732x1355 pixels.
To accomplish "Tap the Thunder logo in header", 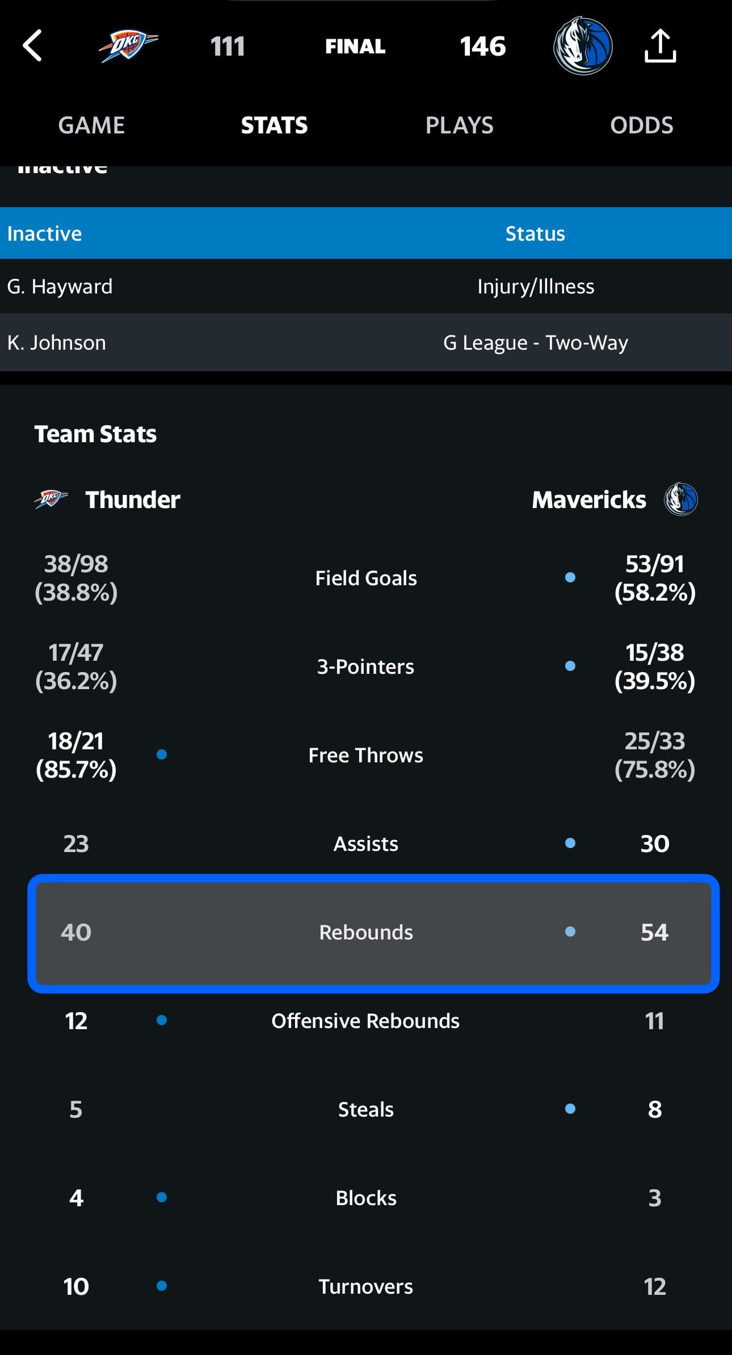I will click(128, 46).
